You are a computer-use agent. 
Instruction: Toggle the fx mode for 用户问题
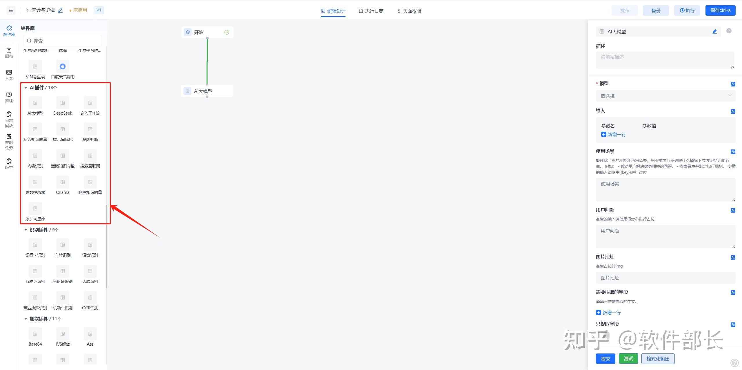(733, 210)
